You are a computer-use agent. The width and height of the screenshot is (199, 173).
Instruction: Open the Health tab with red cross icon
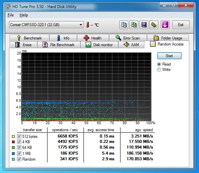click(x=86, y=38)
